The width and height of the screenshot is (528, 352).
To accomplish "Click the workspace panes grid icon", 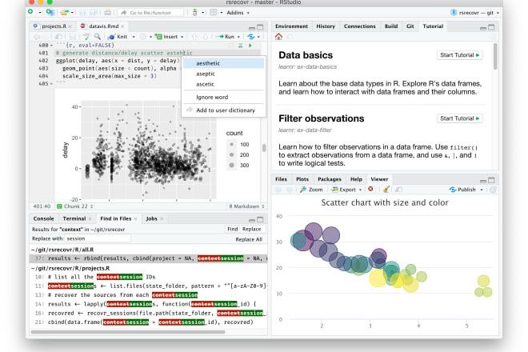I will 214,13.
